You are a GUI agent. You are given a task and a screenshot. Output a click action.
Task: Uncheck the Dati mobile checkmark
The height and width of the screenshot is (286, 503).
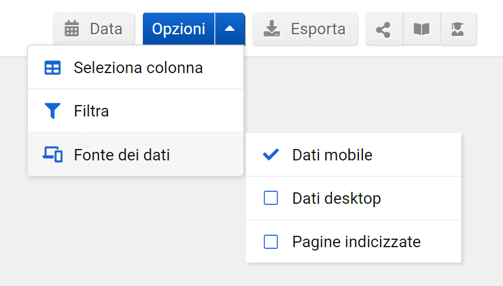click(271, 155)
